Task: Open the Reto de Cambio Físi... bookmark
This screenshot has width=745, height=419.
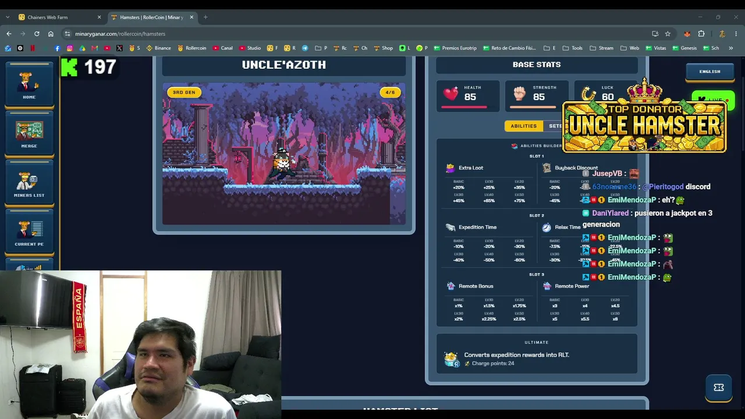Action: (x=509, y=48)
